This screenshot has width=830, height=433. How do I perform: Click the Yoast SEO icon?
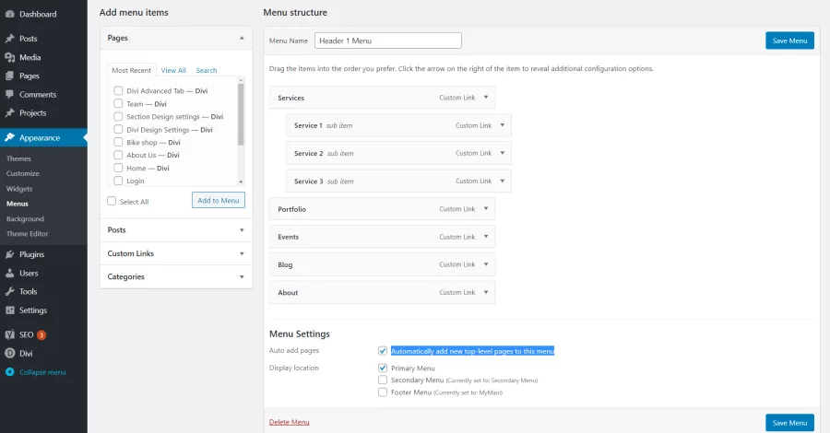pyautogui.click(x=9, y=334)
